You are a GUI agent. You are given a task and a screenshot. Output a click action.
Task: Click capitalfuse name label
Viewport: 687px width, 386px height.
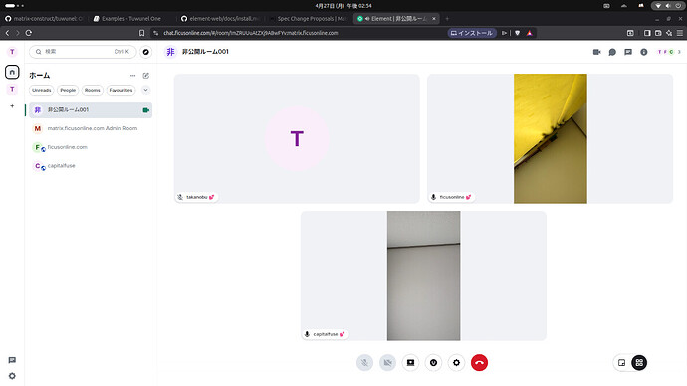pos(326,334)
